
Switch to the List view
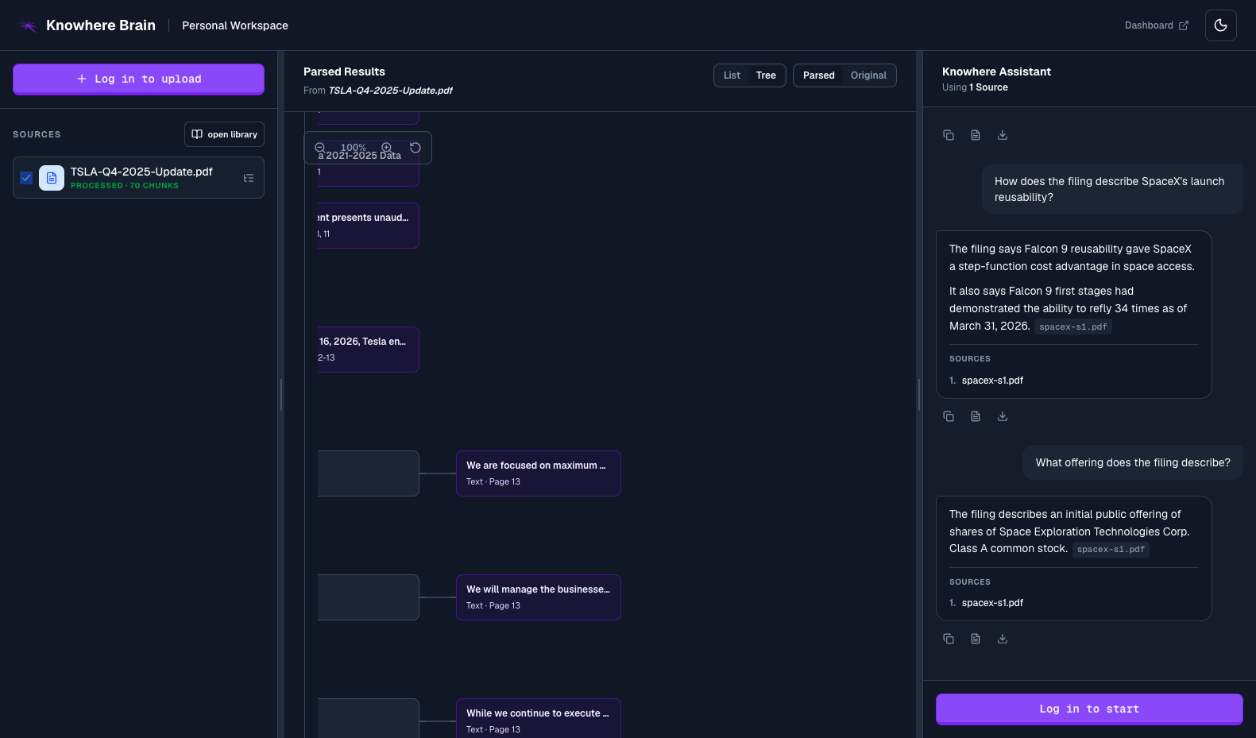(732, 75)
